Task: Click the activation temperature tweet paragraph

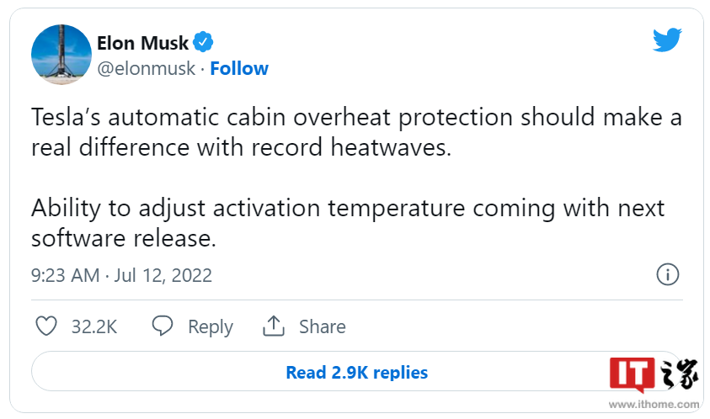Action: coord(348,207)
